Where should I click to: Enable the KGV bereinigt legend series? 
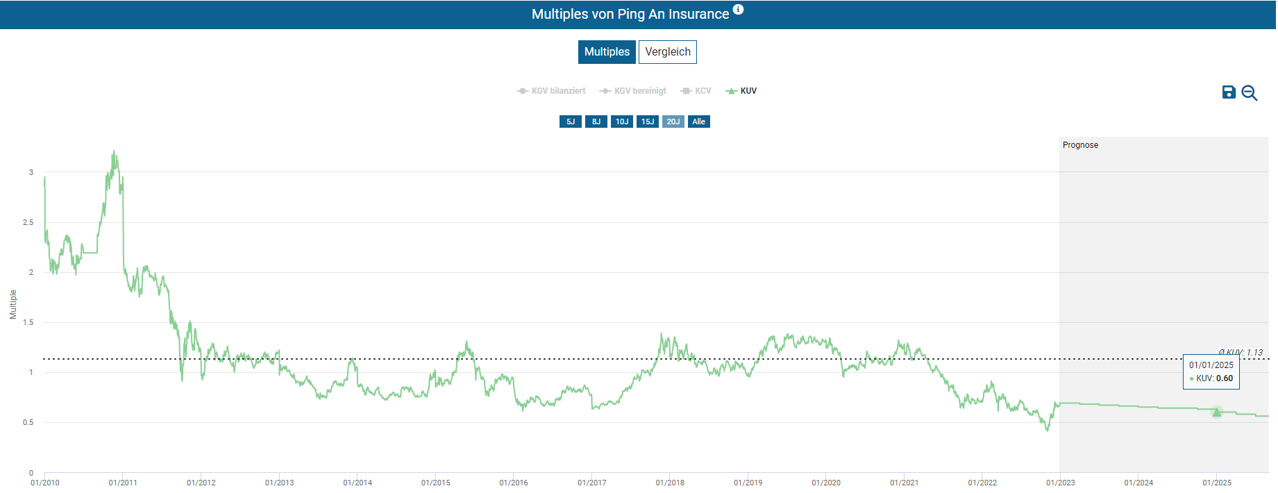coord(633,91)
